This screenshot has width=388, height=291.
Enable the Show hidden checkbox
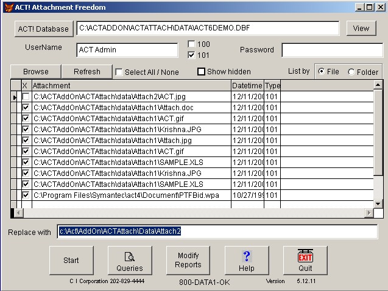[201, 72]
